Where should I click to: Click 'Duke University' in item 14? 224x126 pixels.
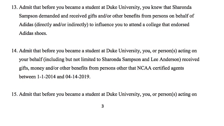123,51
